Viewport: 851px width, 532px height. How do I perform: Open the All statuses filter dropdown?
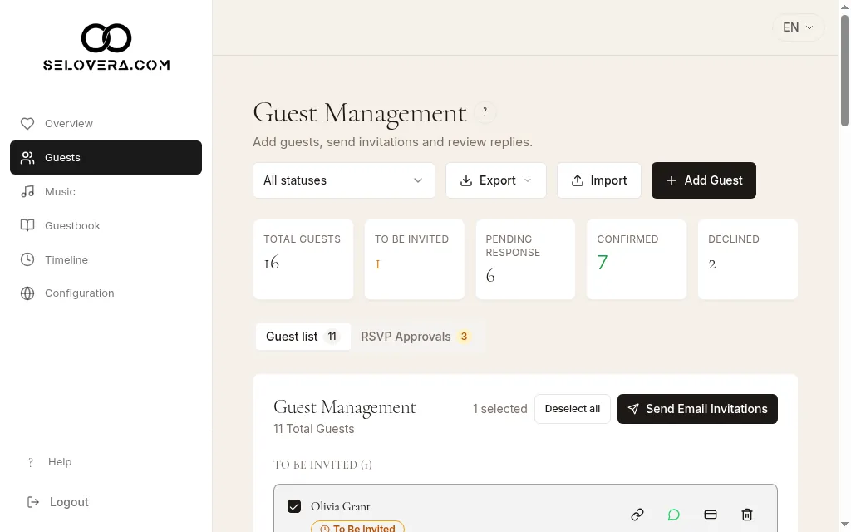343,180
